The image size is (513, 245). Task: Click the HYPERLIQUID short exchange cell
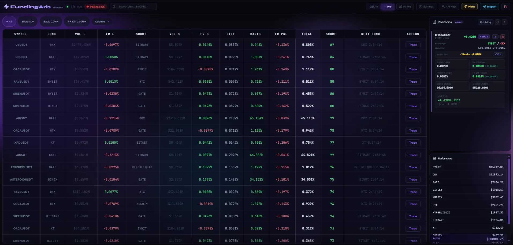coord(142,167)
